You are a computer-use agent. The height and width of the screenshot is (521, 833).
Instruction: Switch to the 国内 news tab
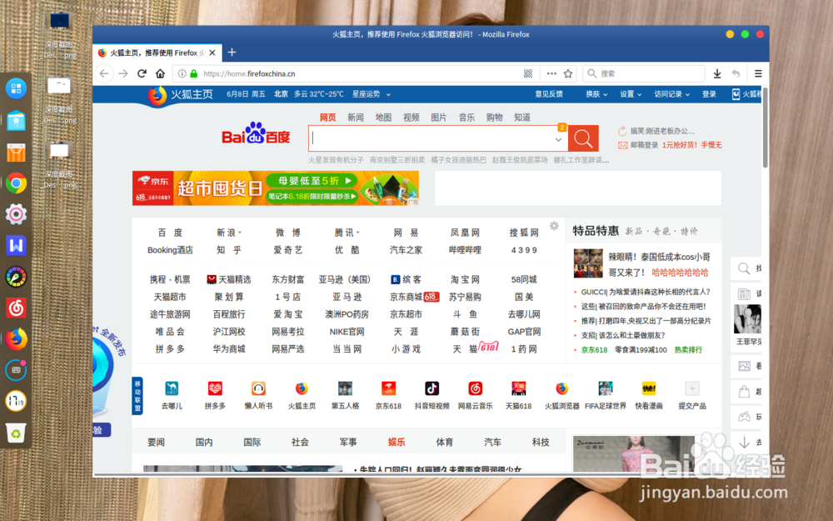204,442
